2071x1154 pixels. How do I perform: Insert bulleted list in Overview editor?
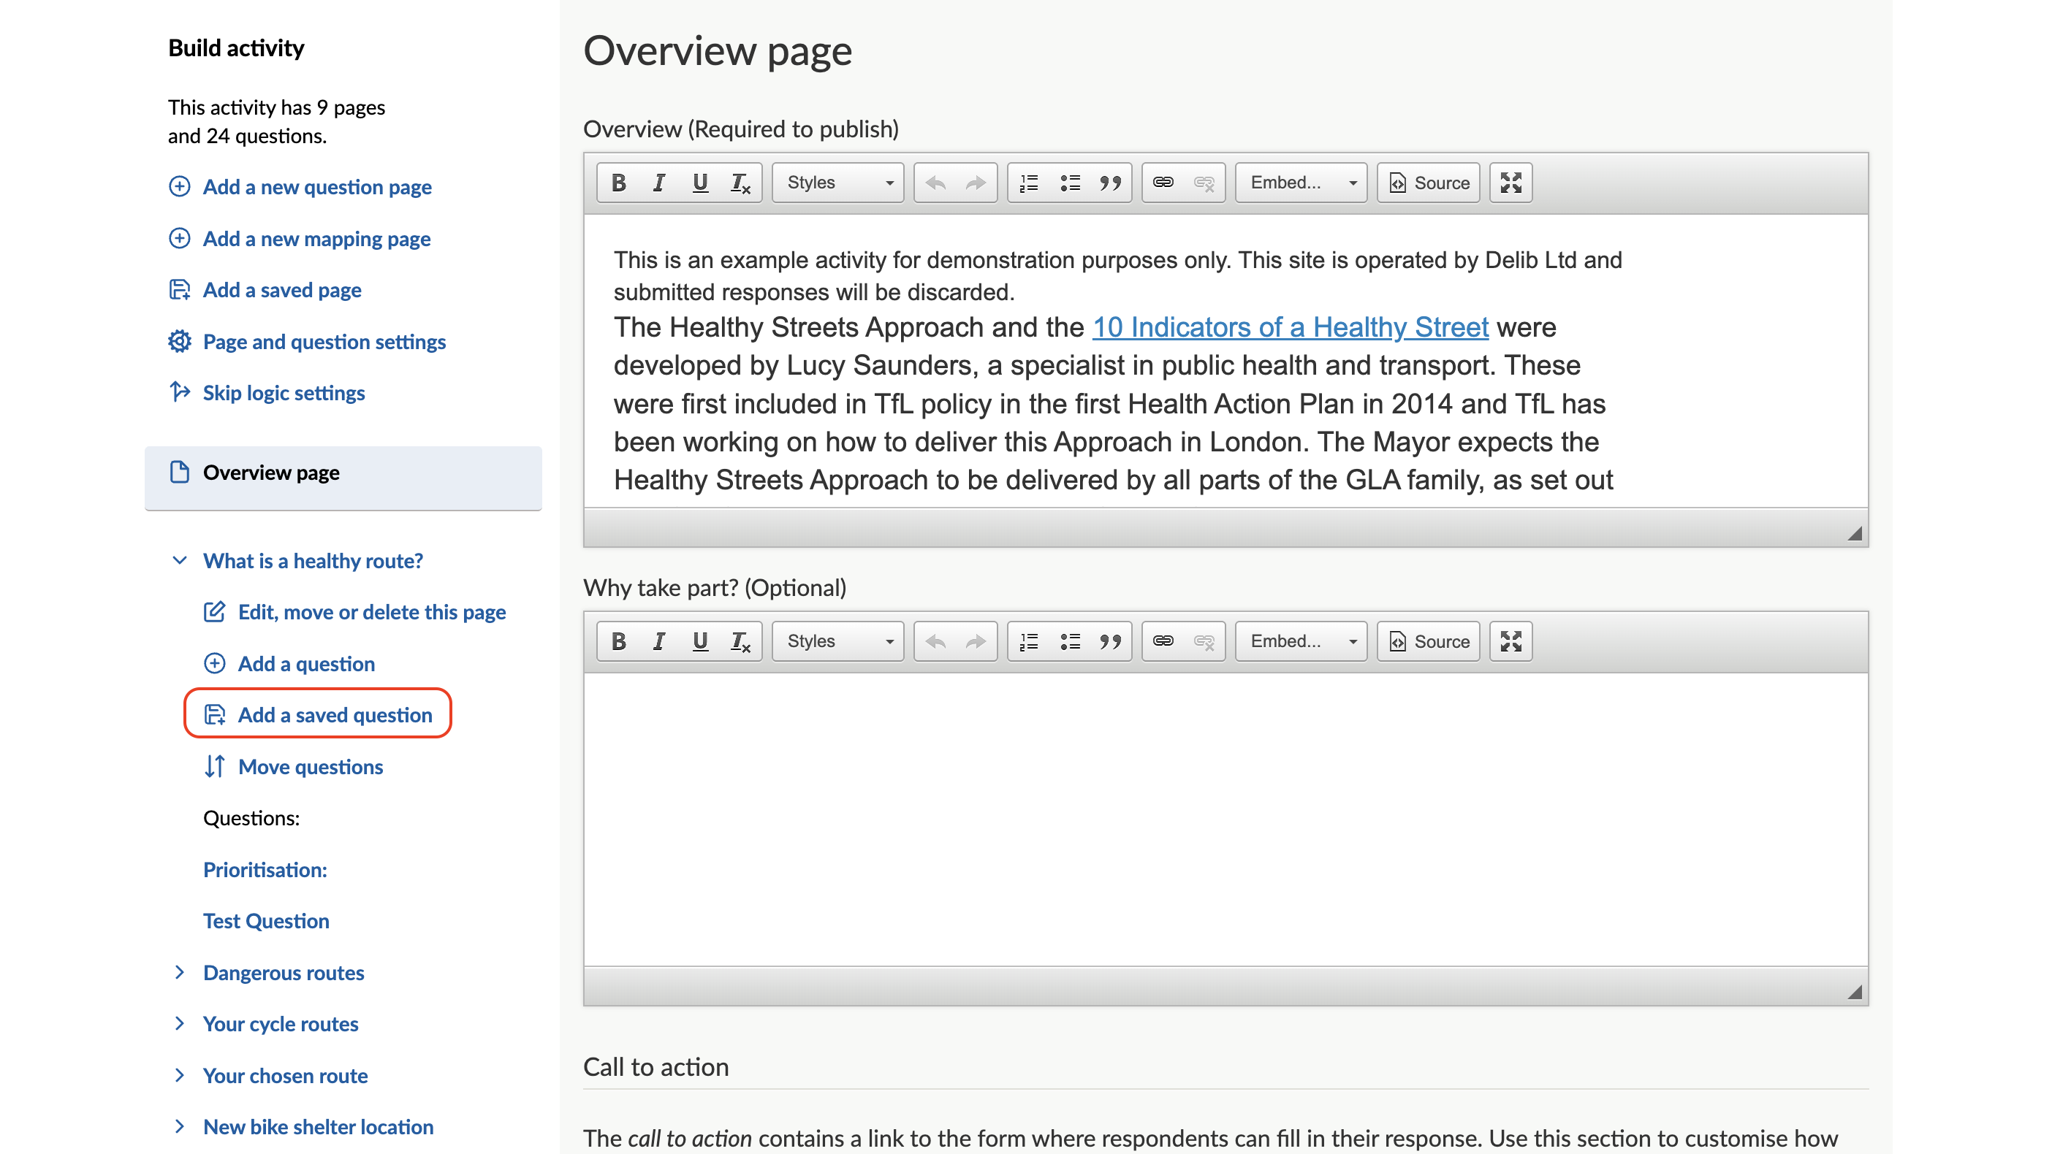(x=1070, y=183)
